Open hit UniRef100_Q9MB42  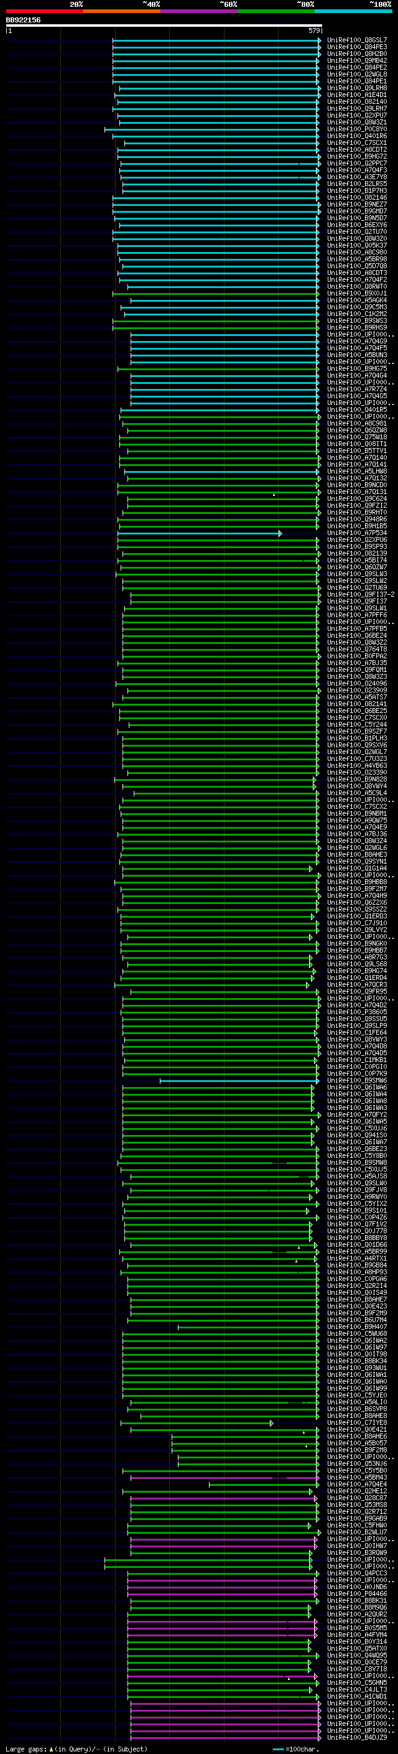click(x=357, y=60)
